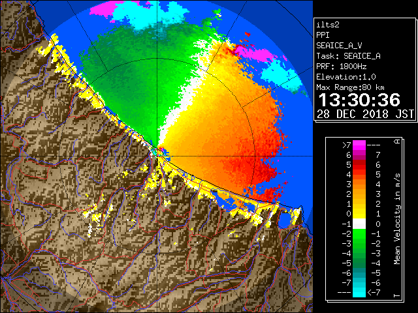
Task: Click the magenta swatch atop the velocity legend
Action: 359,145
